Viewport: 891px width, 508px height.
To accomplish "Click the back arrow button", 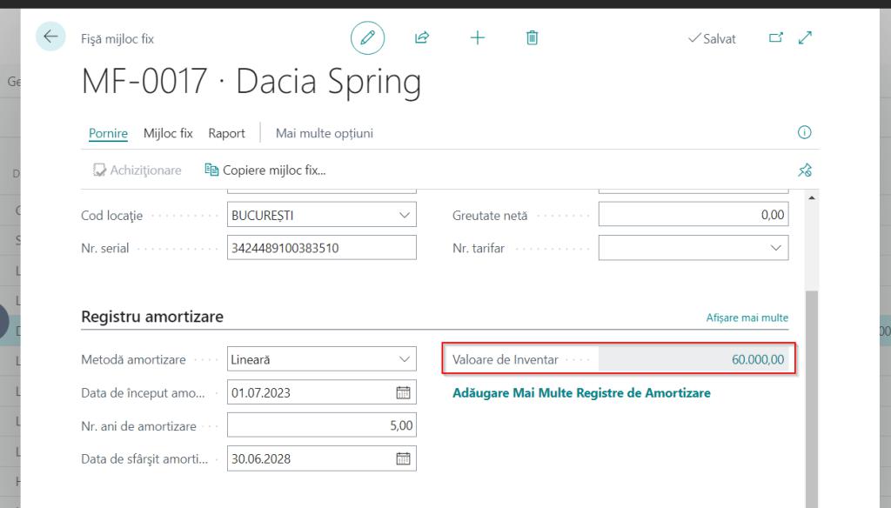I will coord(50,37).
